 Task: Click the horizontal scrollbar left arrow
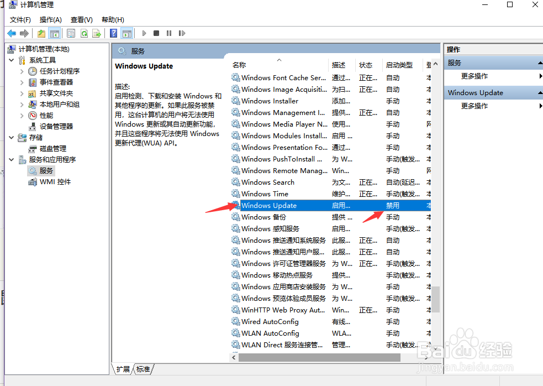[234, 357]
